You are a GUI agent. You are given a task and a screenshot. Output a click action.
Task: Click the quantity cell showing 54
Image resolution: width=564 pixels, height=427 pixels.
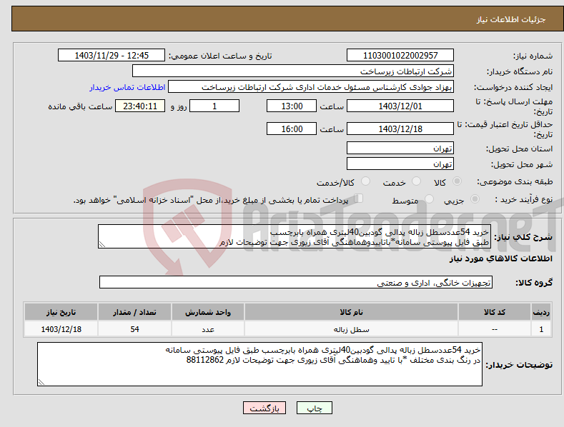(x=134, y=329)
